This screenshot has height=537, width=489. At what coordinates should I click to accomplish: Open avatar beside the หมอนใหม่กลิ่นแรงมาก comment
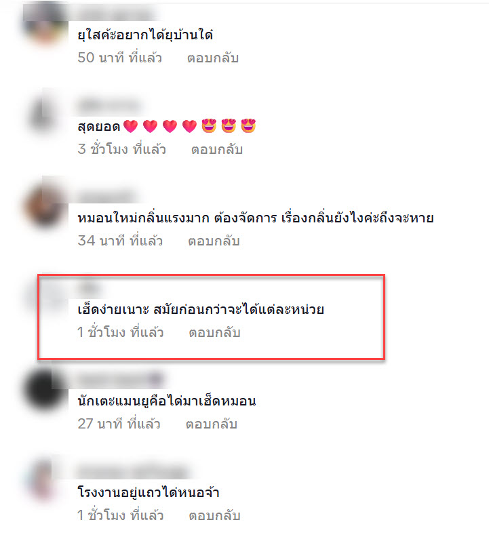click(44, 205)
